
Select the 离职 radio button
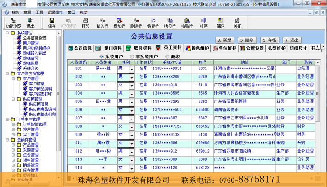(167, 57)
